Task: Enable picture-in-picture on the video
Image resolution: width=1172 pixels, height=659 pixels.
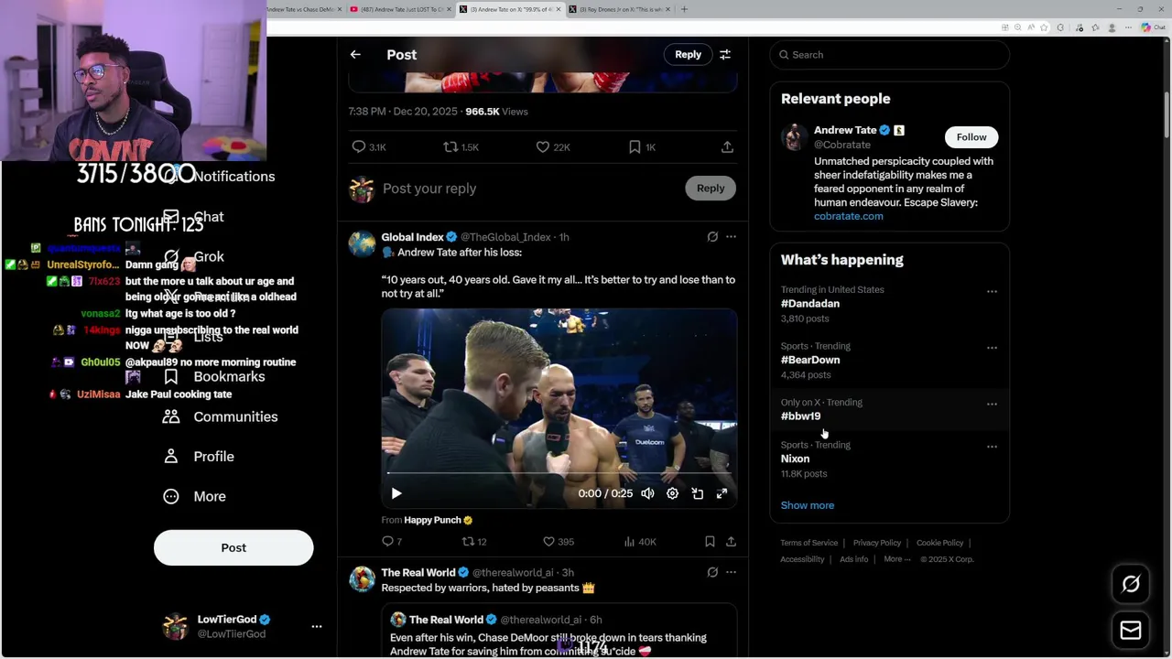Action: (697, 493)
